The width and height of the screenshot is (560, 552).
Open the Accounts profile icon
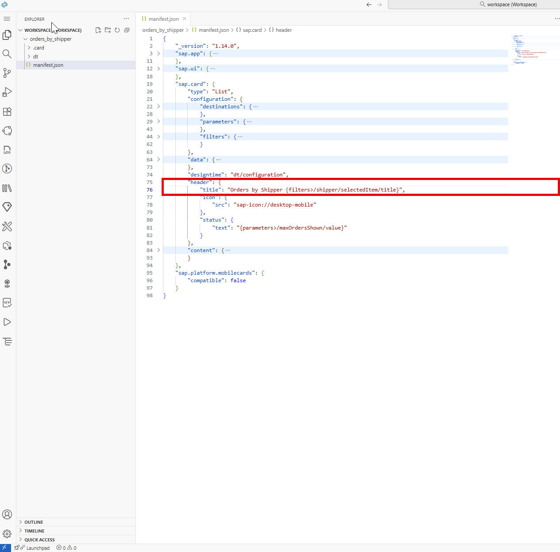(x=7, y=514)
